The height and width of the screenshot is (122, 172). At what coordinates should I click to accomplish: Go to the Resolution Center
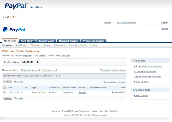pos(78,45)
